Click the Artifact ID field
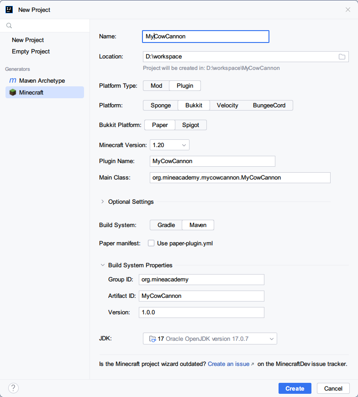 (201, 296)
